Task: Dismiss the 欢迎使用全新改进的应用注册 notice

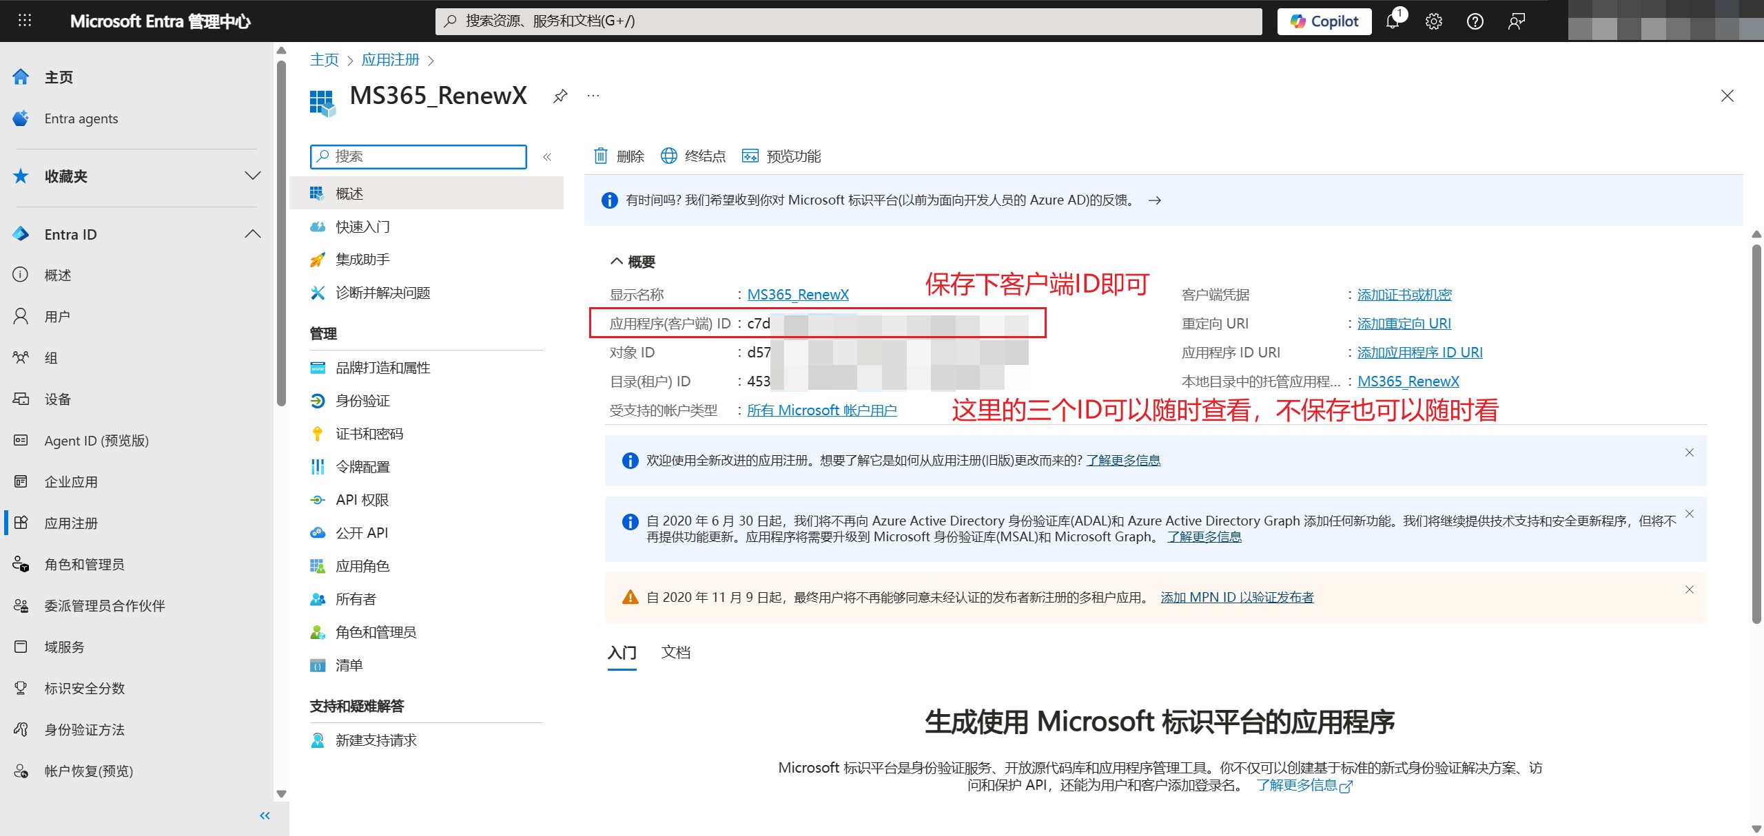Action: [x=1690, y=452]
